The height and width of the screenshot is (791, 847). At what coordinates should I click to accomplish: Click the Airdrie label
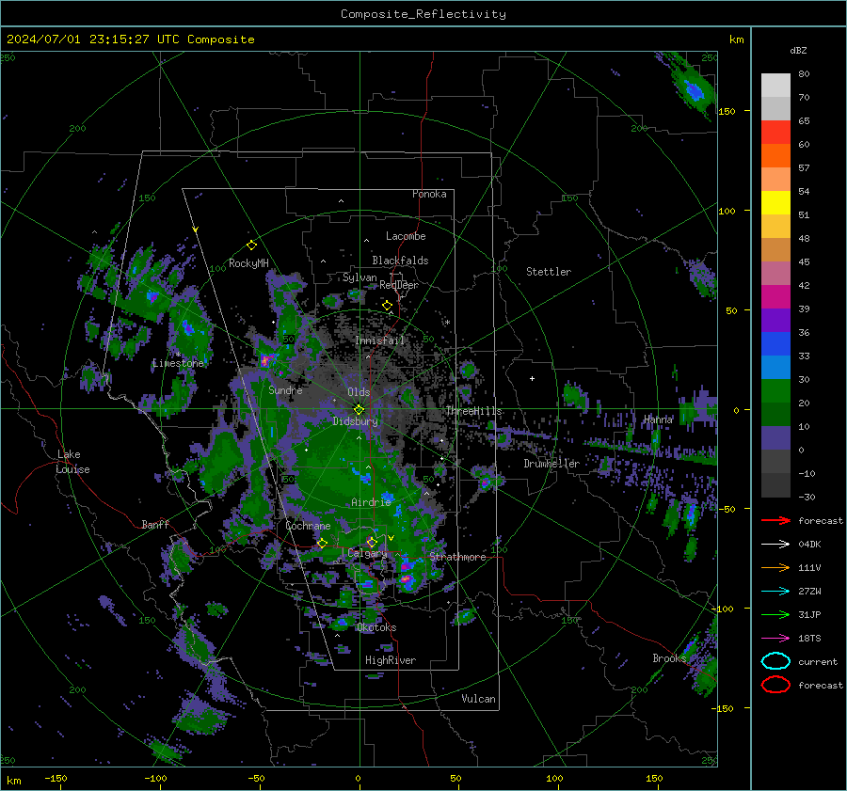pyautogui.click(x=371, y=502)
